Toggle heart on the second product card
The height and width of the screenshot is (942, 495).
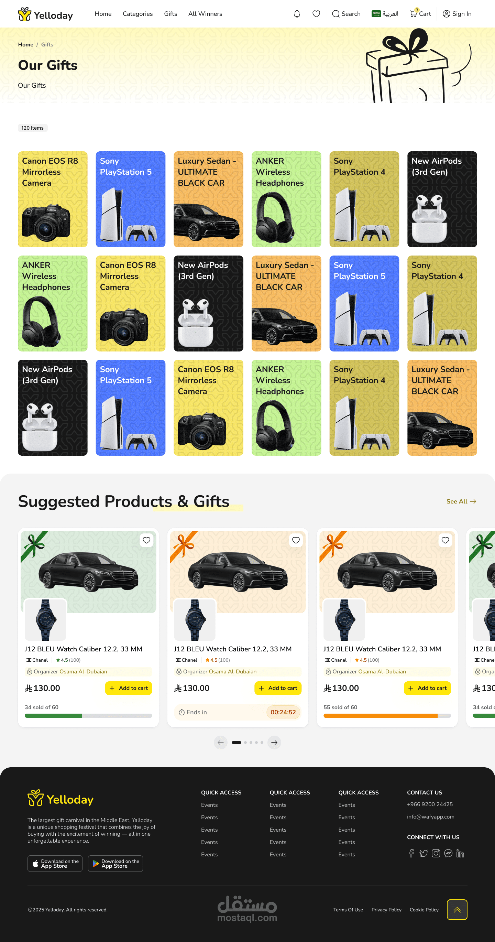click(296, 540)
